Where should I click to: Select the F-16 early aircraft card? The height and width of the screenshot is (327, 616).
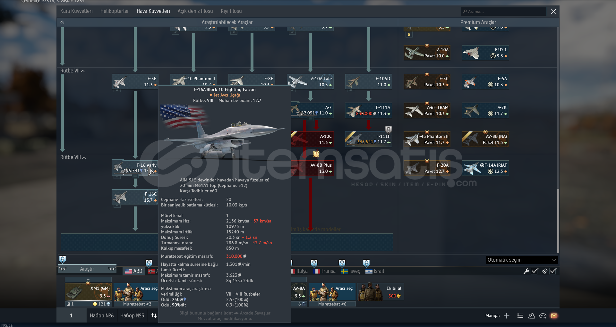point(135,168)
